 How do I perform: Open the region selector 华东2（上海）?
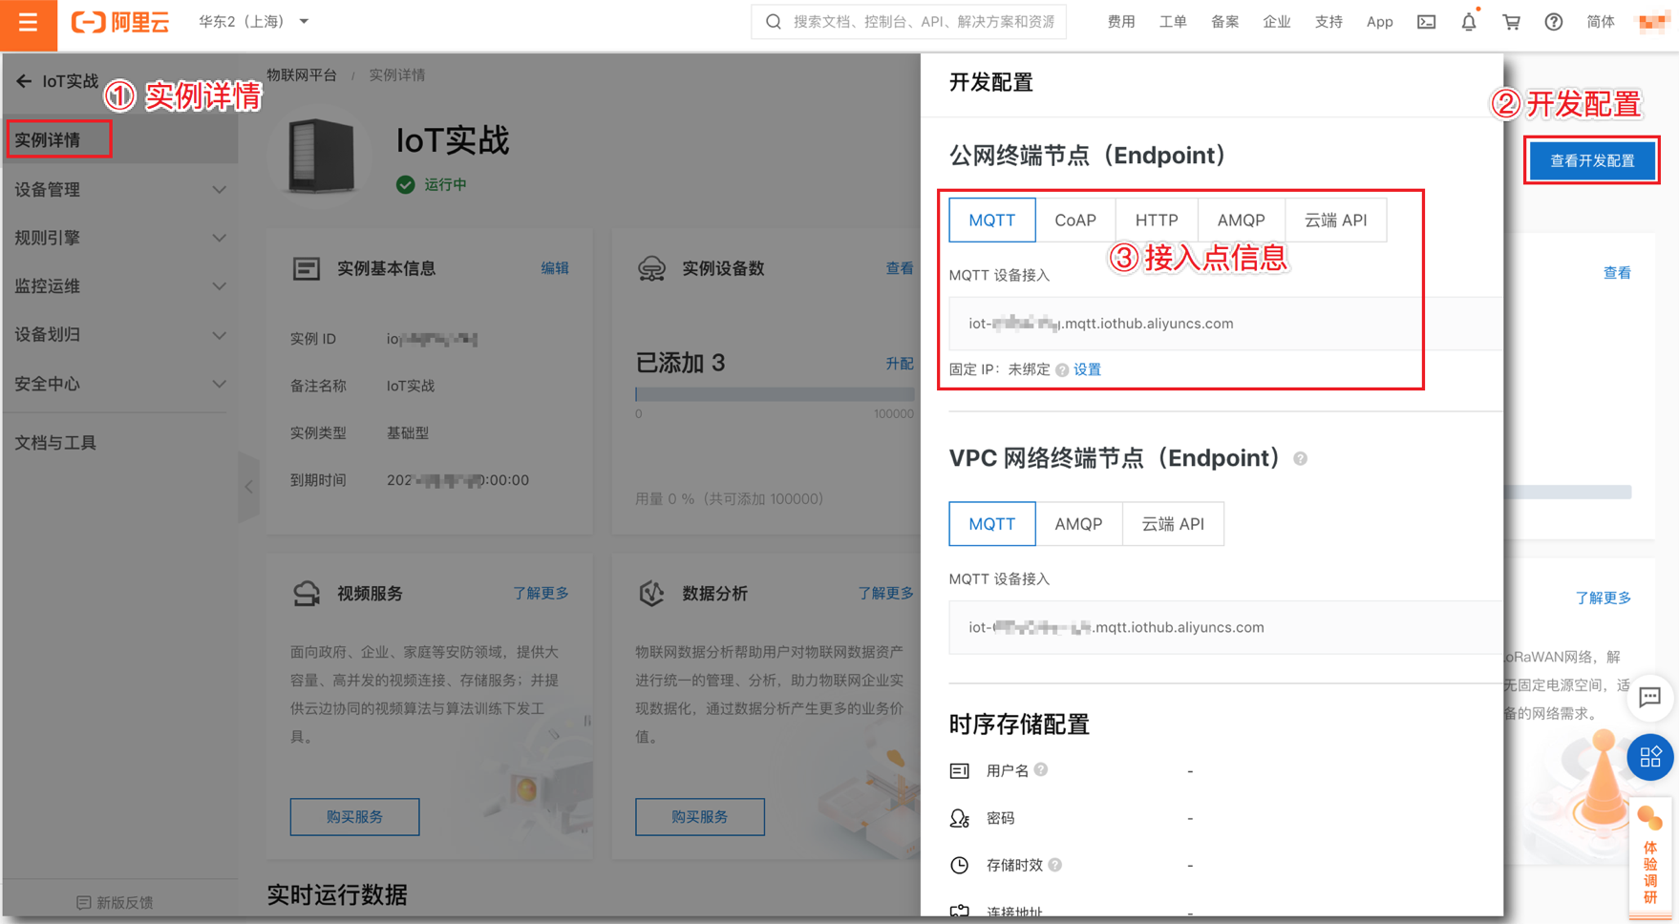253,21
